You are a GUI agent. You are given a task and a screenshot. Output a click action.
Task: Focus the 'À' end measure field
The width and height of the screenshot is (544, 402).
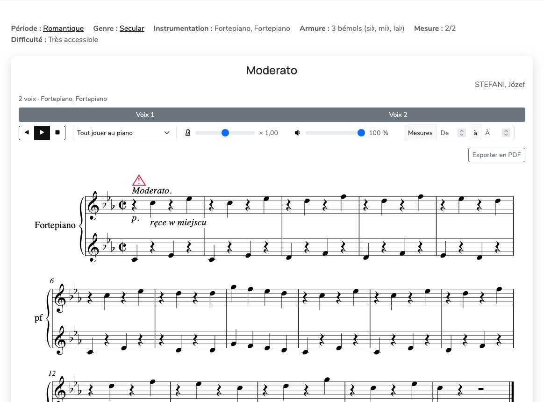coord(498,133)
